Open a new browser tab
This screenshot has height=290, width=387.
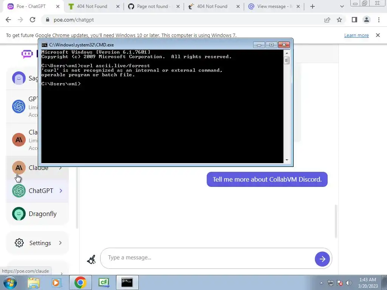313,6
